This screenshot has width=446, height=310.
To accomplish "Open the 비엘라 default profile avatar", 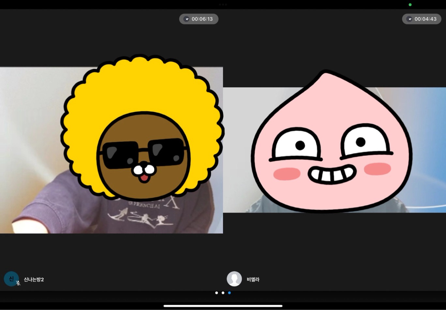I will [x=234, y=279].
